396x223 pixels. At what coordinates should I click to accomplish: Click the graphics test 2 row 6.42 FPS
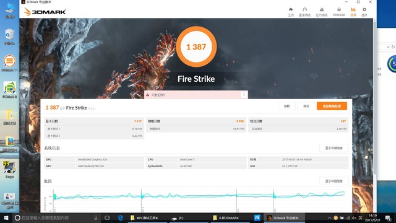click(94, 136)
